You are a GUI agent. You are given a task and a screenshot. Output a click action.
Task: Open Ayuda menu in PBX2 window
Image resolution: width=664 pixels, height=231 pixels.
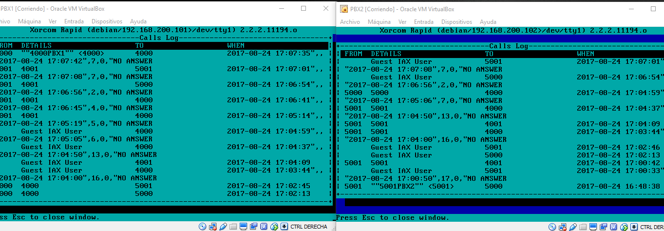pos(488,22)
